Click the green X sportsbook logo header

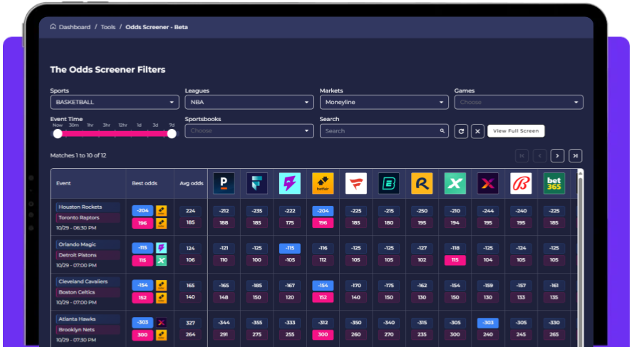pyautogui.click(x=455, y=183)
